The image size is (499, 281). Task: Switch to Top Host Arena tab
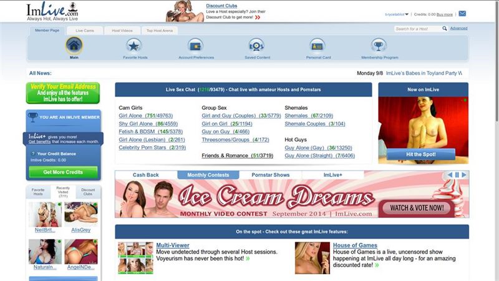click(x=160, y=31)
